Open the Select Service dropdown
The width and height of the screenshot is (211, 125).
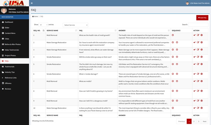point(75,25)
